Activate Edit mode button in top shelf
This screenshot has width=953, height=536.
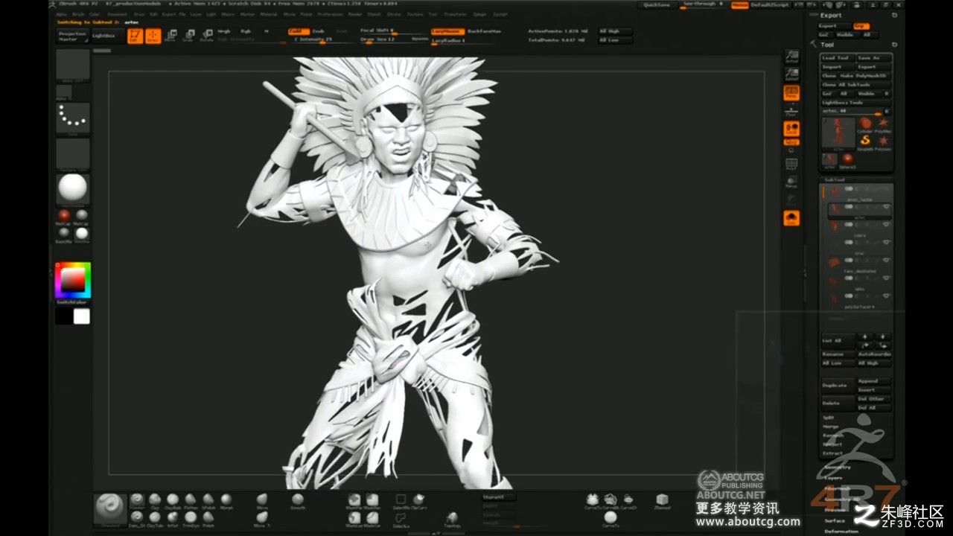(135, 35)
